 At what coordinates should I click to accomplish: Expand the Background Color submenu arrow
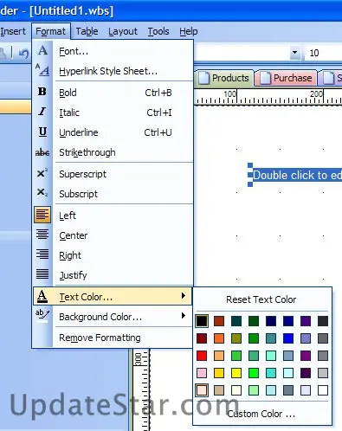(184, 315)
